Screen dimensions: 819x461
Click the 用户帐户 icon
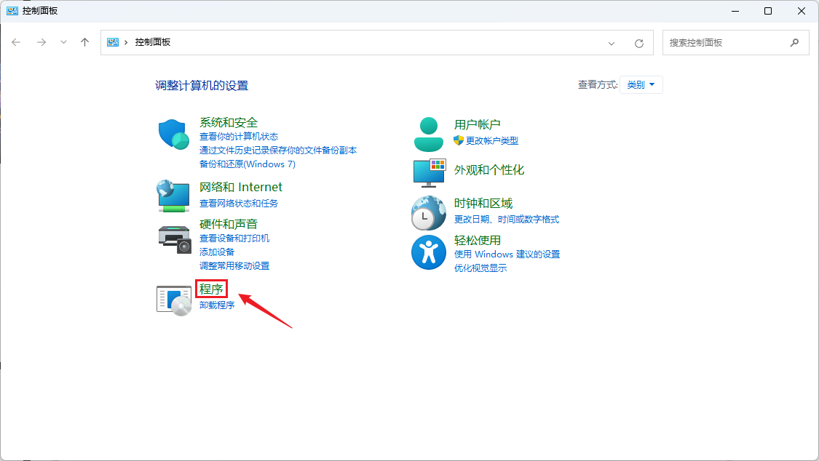click(x=428, y=132)
